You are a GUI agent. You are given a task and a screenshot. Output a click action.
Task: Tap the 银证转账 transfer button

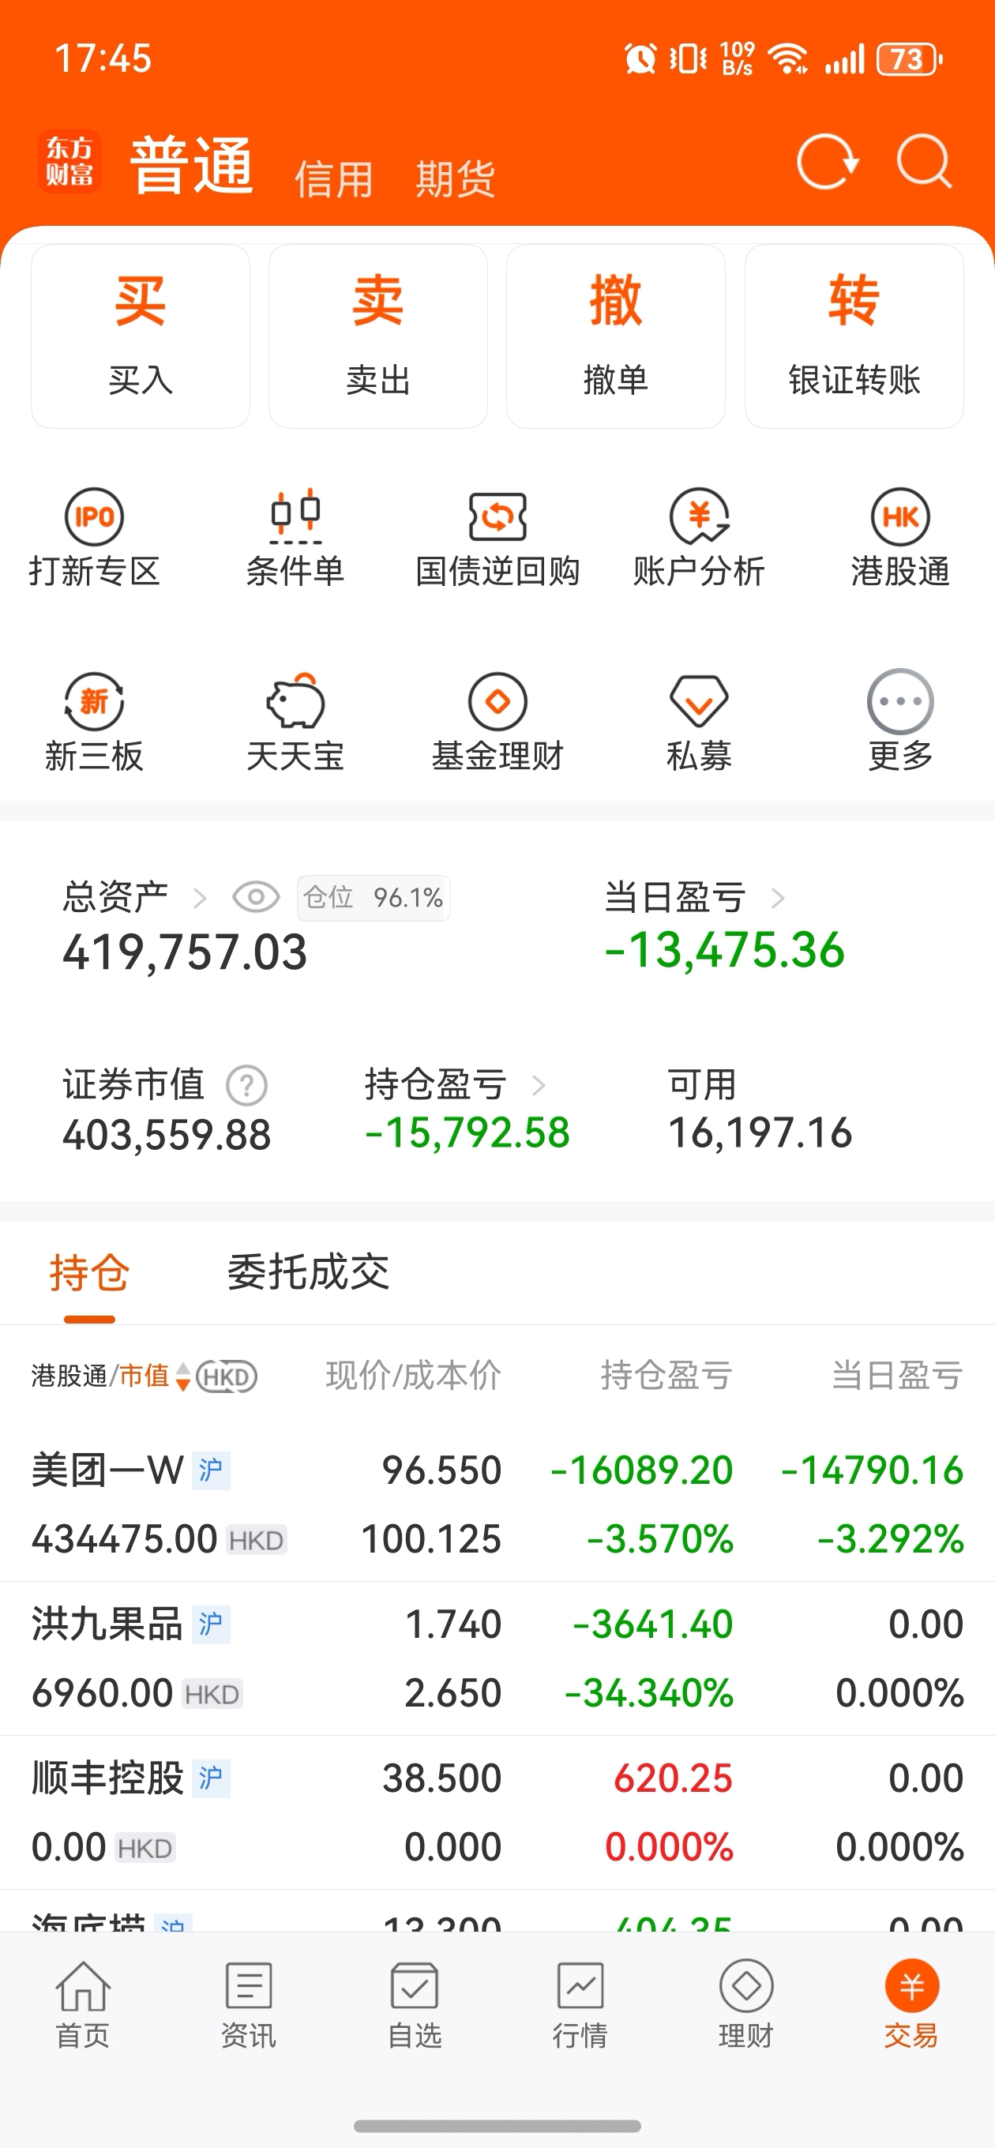(x=854, y=336)
